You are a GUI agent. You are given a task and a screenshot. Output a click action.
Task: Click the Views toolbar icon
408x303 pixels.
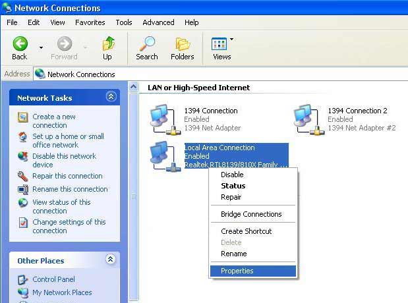tap(219, 44)
